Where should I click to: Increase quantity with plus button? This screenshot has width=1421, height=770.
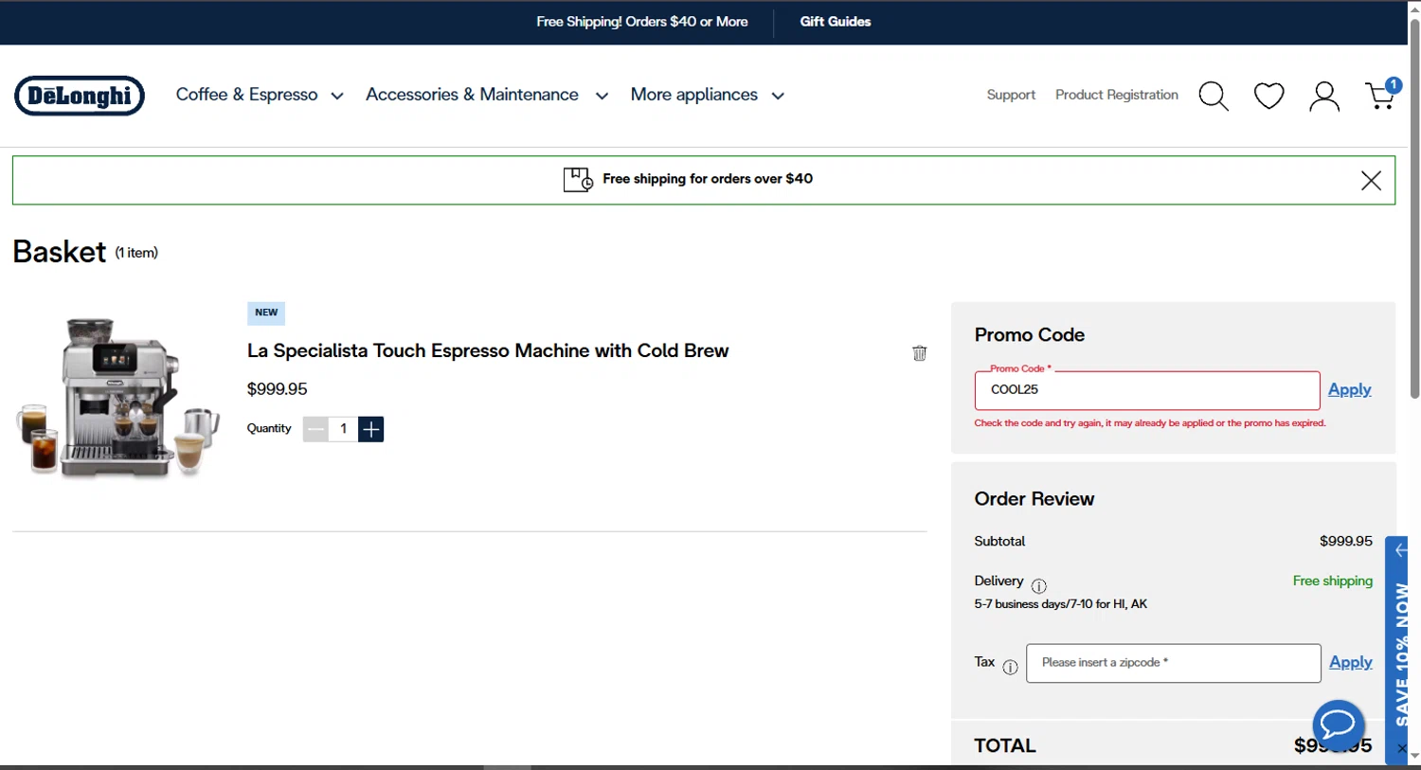point(371,429)
